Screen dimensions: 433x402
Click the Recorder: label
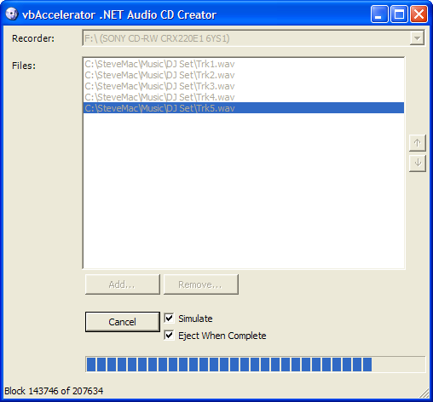33,38
